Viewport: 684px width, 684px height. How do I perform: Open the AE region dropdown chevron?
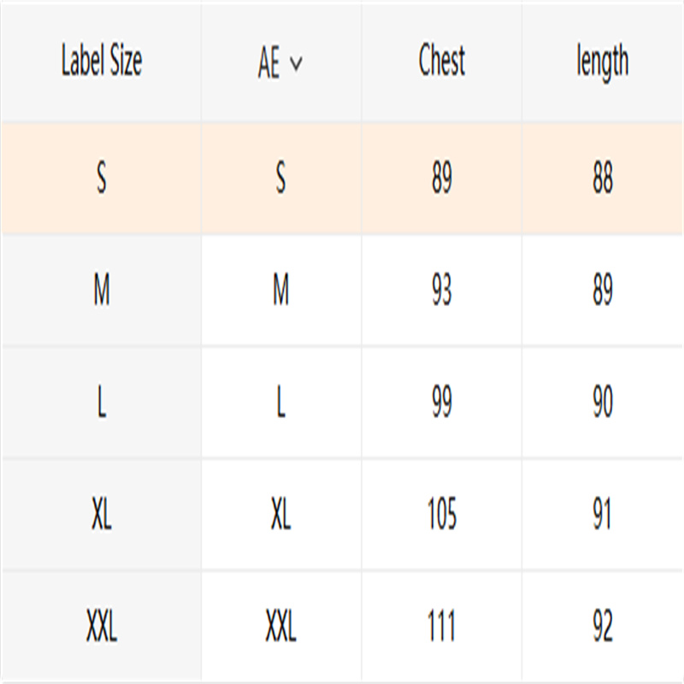tap(296, 63)
